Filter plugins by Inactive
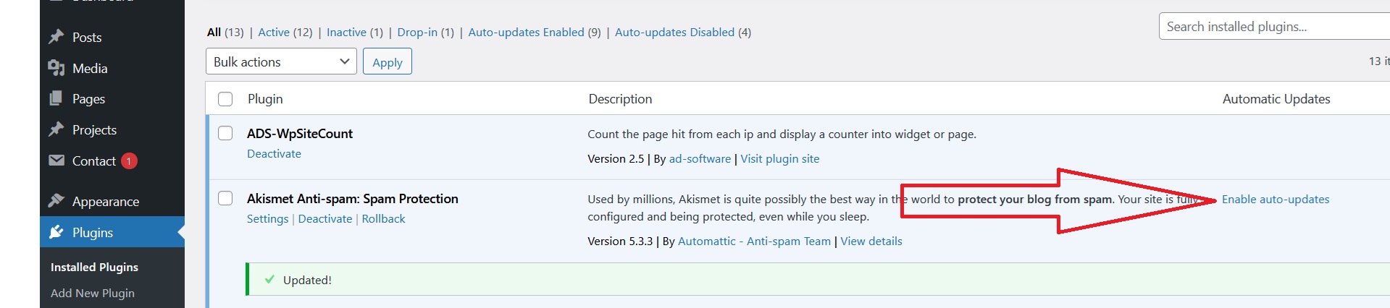Viewport: 1390px width, 308px height. [346, 32]
